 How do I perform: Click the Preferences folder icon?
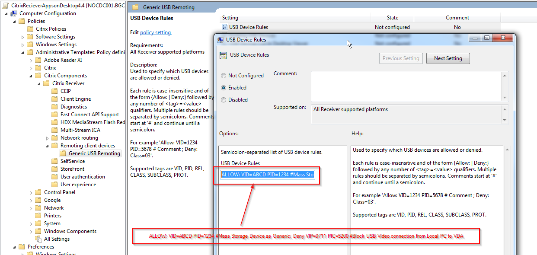(x=21, y=247)
